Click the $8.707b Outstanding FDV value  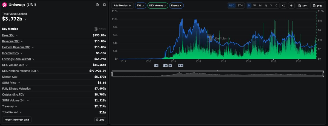100,94
